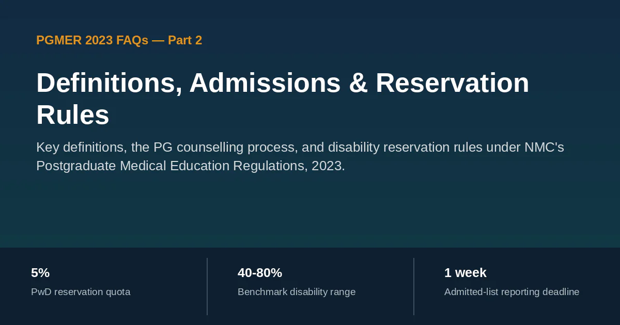This screenshot has width=620, height=325.
Task: Click the PGMER 2023 FAQs orange heading
Action: 119,40
